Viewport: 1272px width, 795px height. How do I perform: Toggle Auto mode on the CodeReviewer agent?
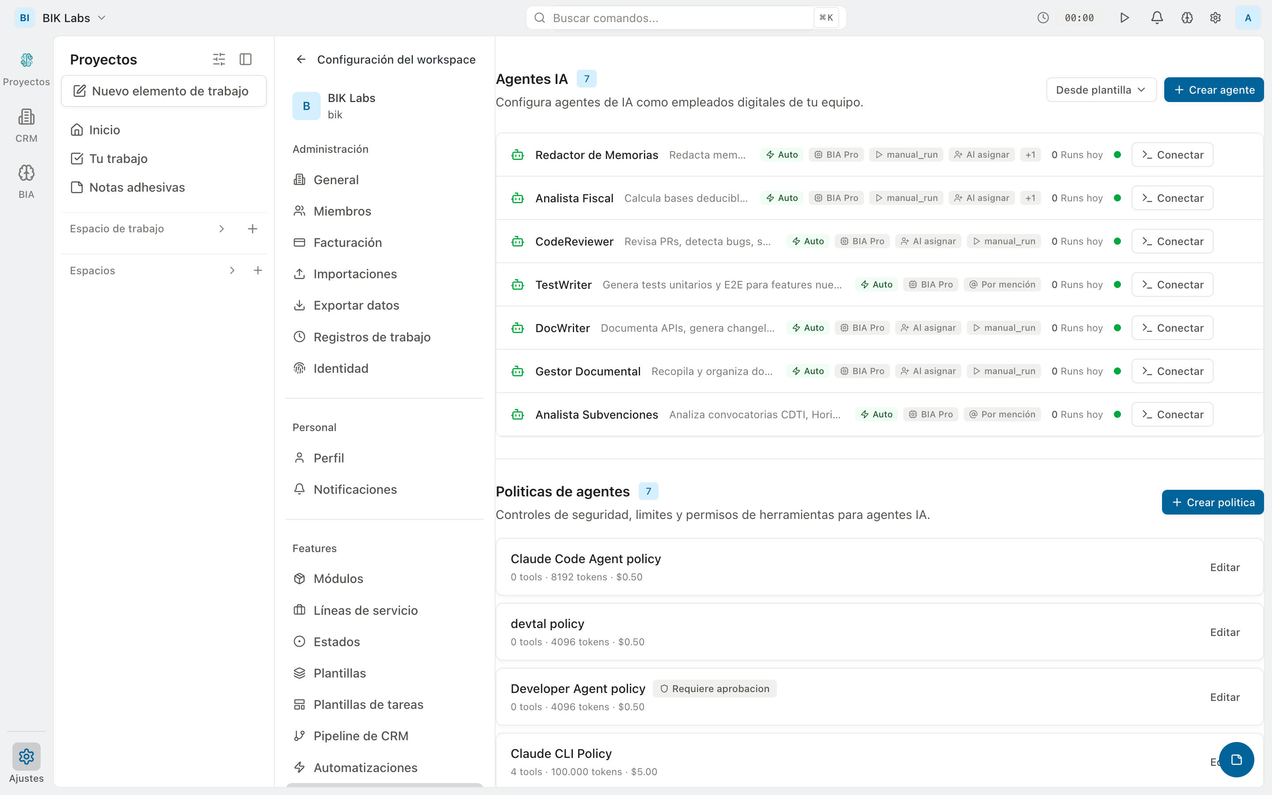[808, 241]
